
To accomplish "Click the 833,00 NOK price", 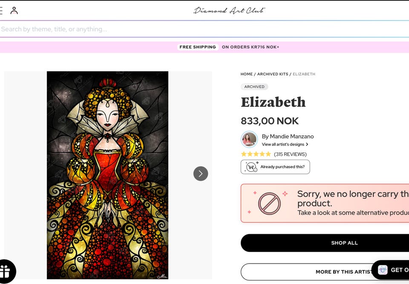I will click(270, 121).
